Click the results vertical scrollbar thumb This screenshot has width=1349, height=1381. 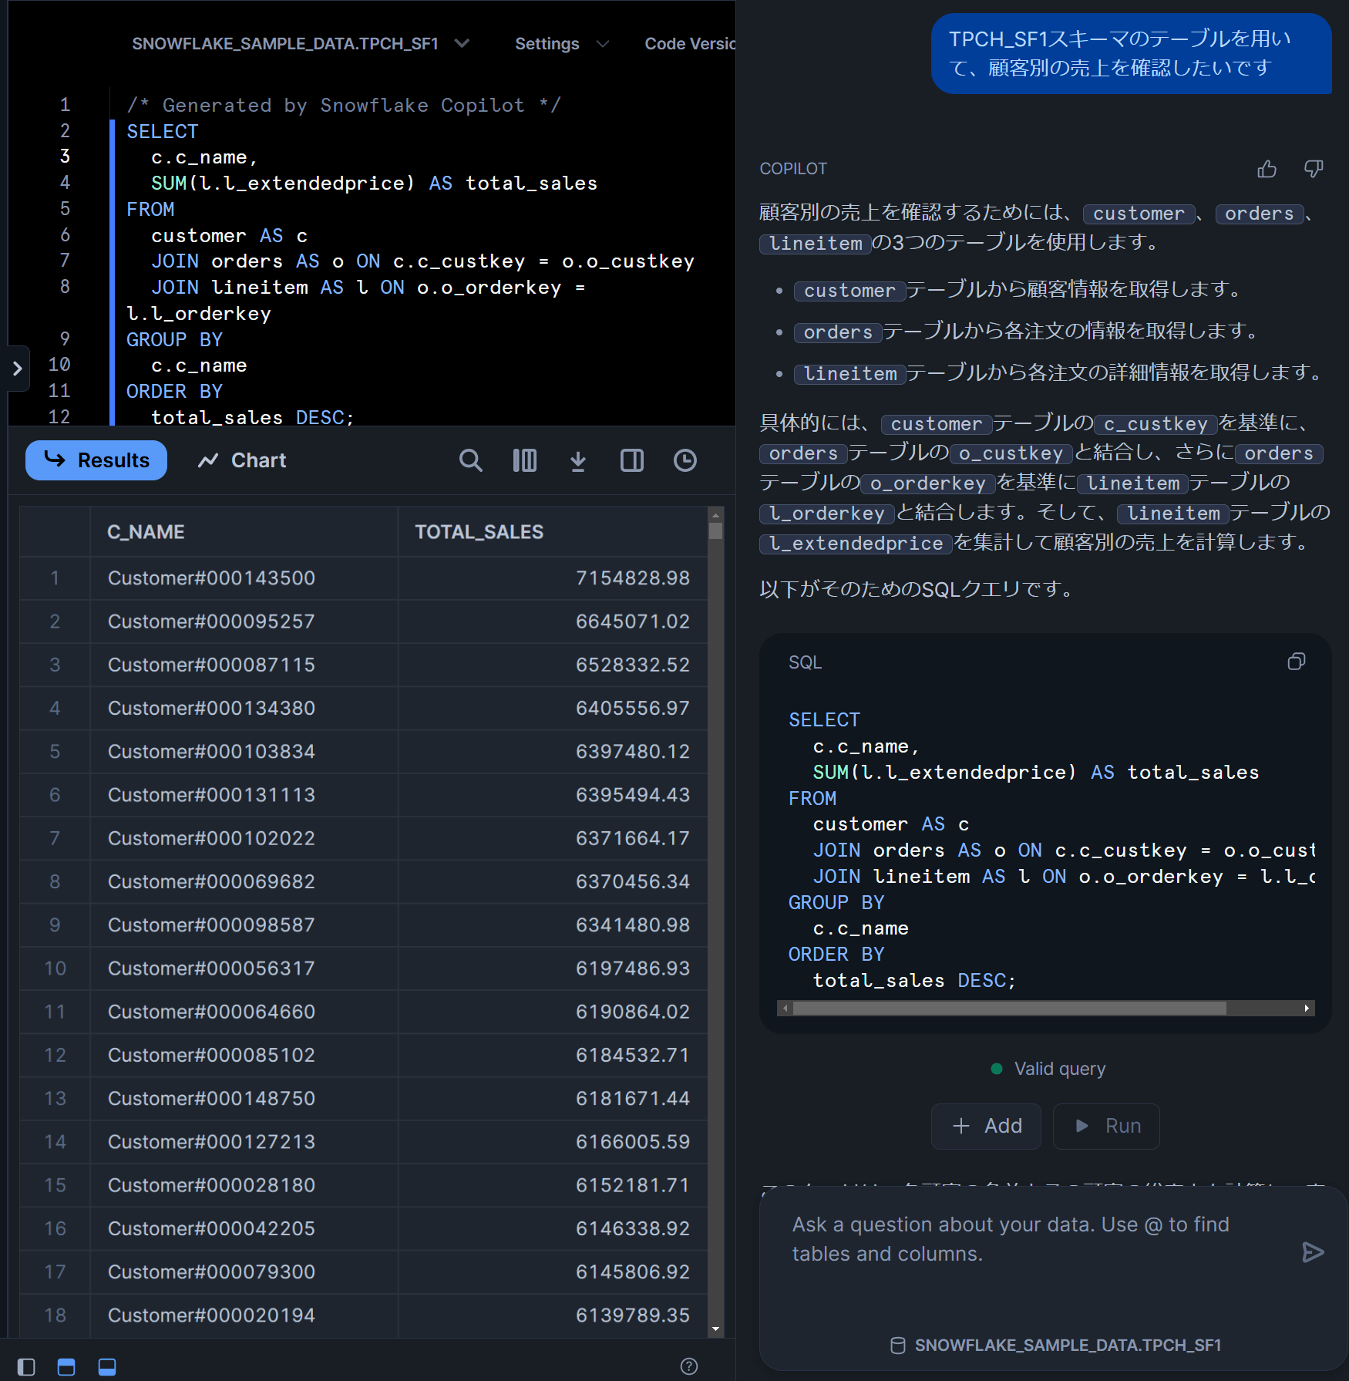coord(716,531)
